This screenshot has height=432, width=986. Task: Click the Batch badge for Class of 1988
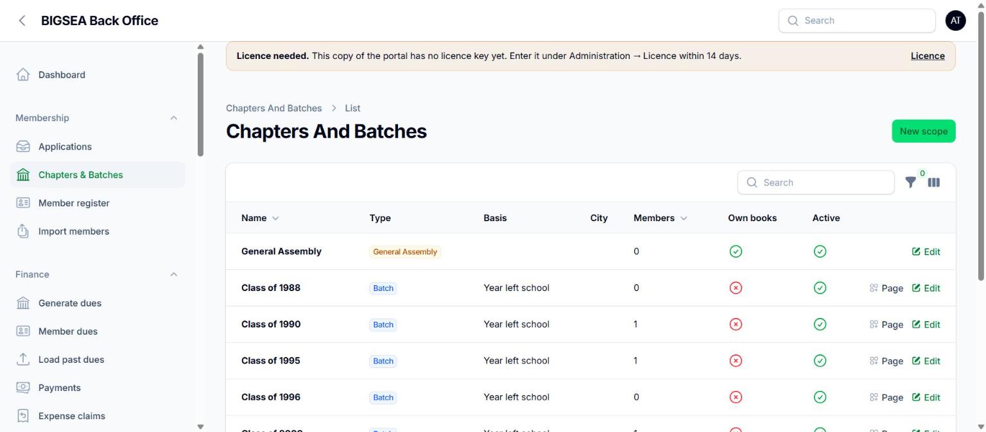tap(383, 288)
